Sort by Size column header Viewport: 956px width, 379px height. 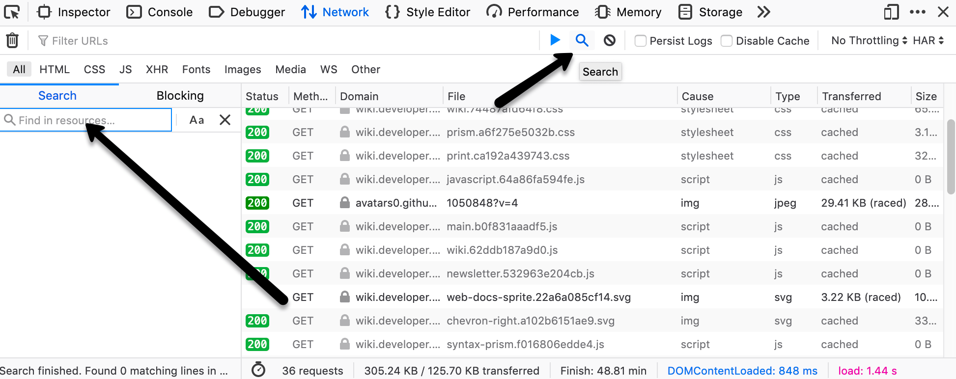[927, 96]
